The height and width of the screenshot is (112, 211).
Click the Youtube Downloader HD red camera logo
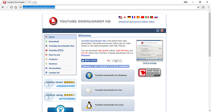pyautogui.click(x=53, y=21)
